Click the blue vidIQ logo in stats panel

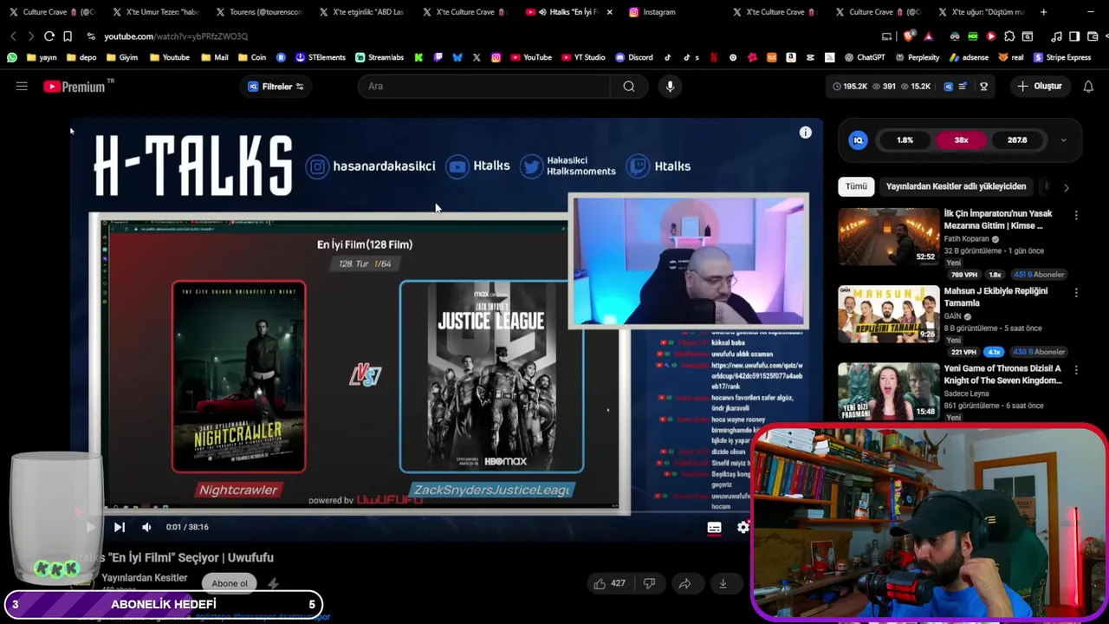[x=858, y=140]
